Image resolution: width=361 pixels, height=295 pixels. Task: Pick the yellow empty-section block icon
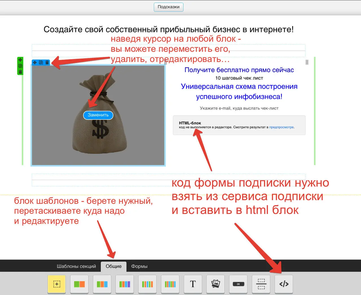pos(57,284)
